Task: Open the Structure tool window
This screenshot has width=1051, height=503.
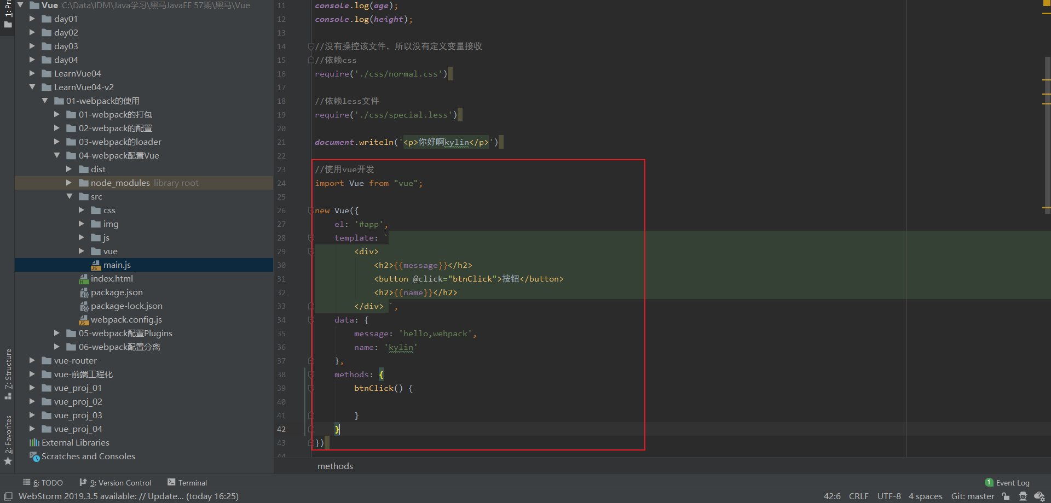Action: [8, 373]
